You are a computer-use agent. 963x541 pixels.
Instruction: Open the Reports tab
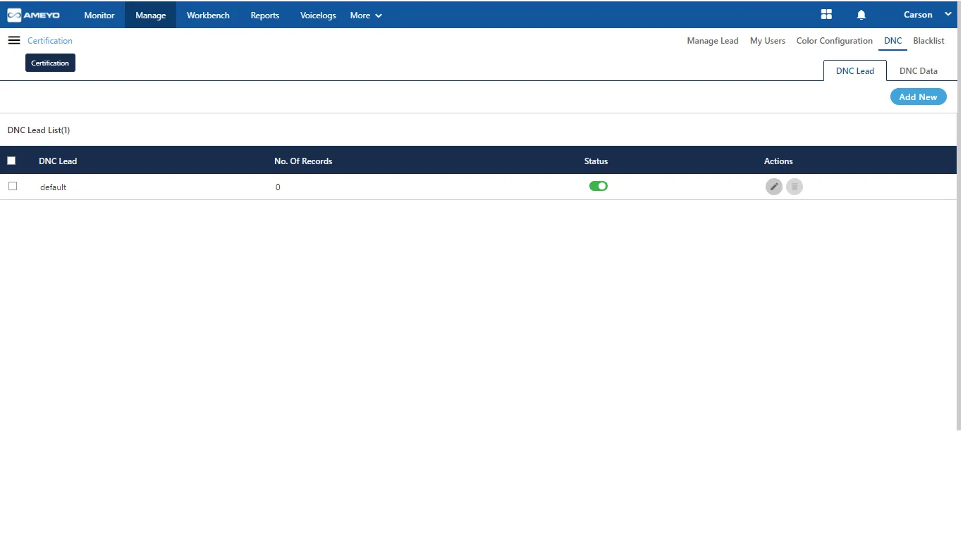click(265, 15)
